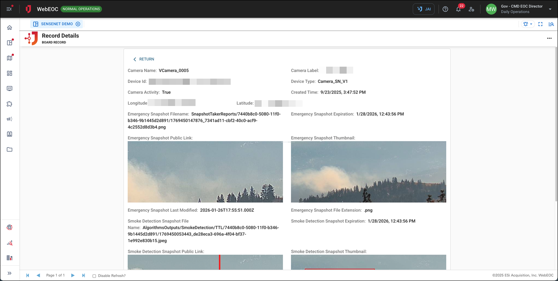The width and height of the screenshot is (558, 281).
Task: Toggle the hamburger menu at top left
Action: [9, 9]
